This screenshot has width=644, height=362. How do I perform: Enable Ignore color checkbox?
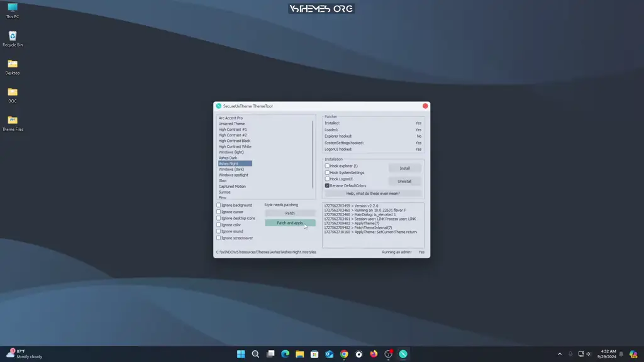pyautogui.click(x=218, y=224)
